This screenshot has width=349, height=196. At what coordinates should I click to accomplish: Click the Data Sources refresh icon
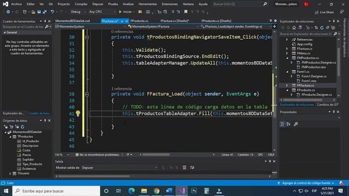[x=22, y=127]
